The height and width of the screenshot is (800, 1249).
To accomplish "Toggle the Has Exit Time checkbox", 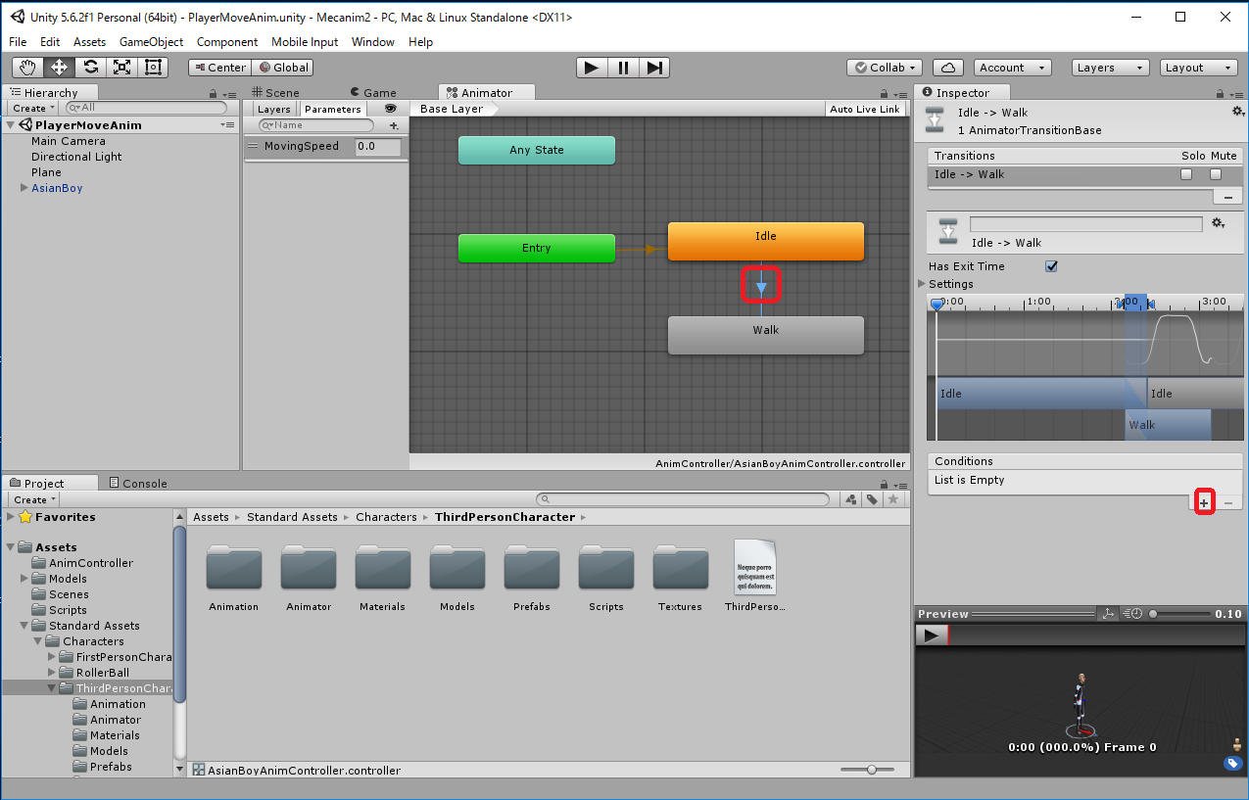I will pos(1051,266).
